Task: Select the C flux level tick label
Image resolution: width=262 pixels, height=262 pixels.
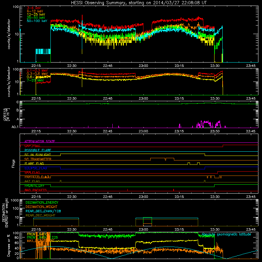Action: coord(18,102)
